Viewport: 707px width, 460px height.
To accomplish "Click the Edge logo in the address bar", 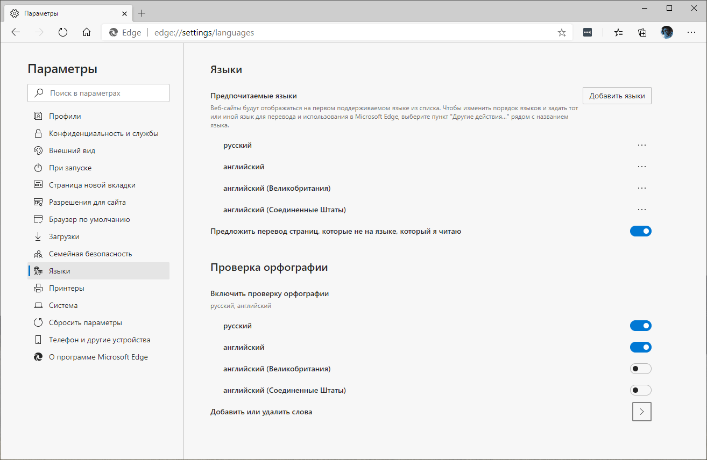I will [113, 32].
